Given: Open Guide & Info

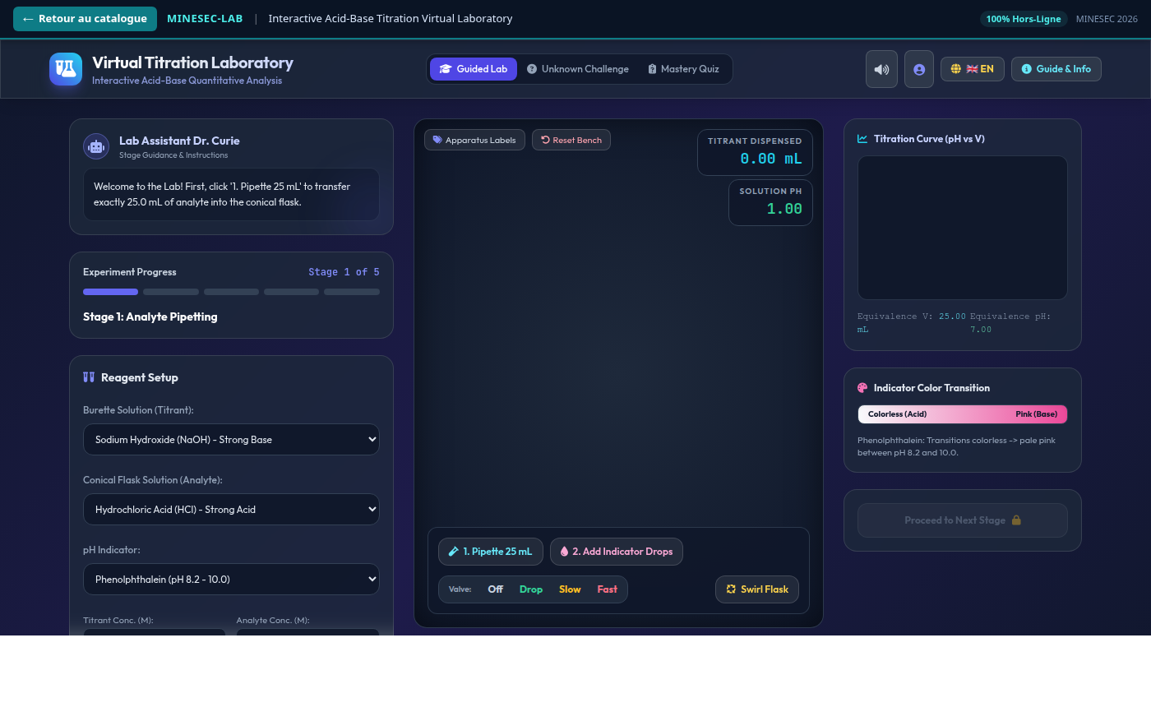Looking at the screenshot, I should tap(1056, 69).
